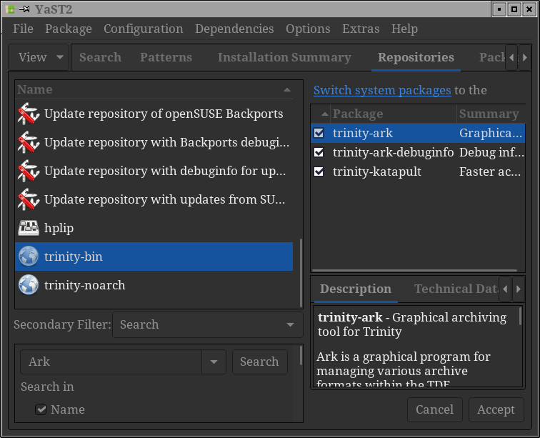Click the globe icon of trinity-bin

click(x=29, y=257)
